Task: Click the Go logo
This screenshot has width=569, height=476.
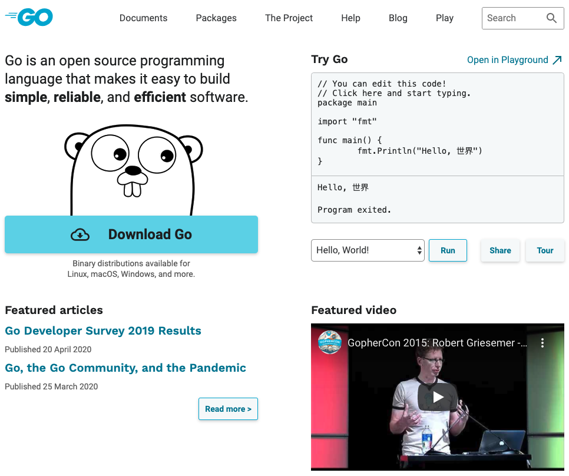Action: (x=29, y=17)
